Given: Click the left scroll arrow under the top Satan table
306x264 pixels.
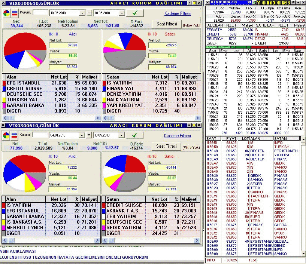Looking at the screenshot, I should [x=105, y=118].
